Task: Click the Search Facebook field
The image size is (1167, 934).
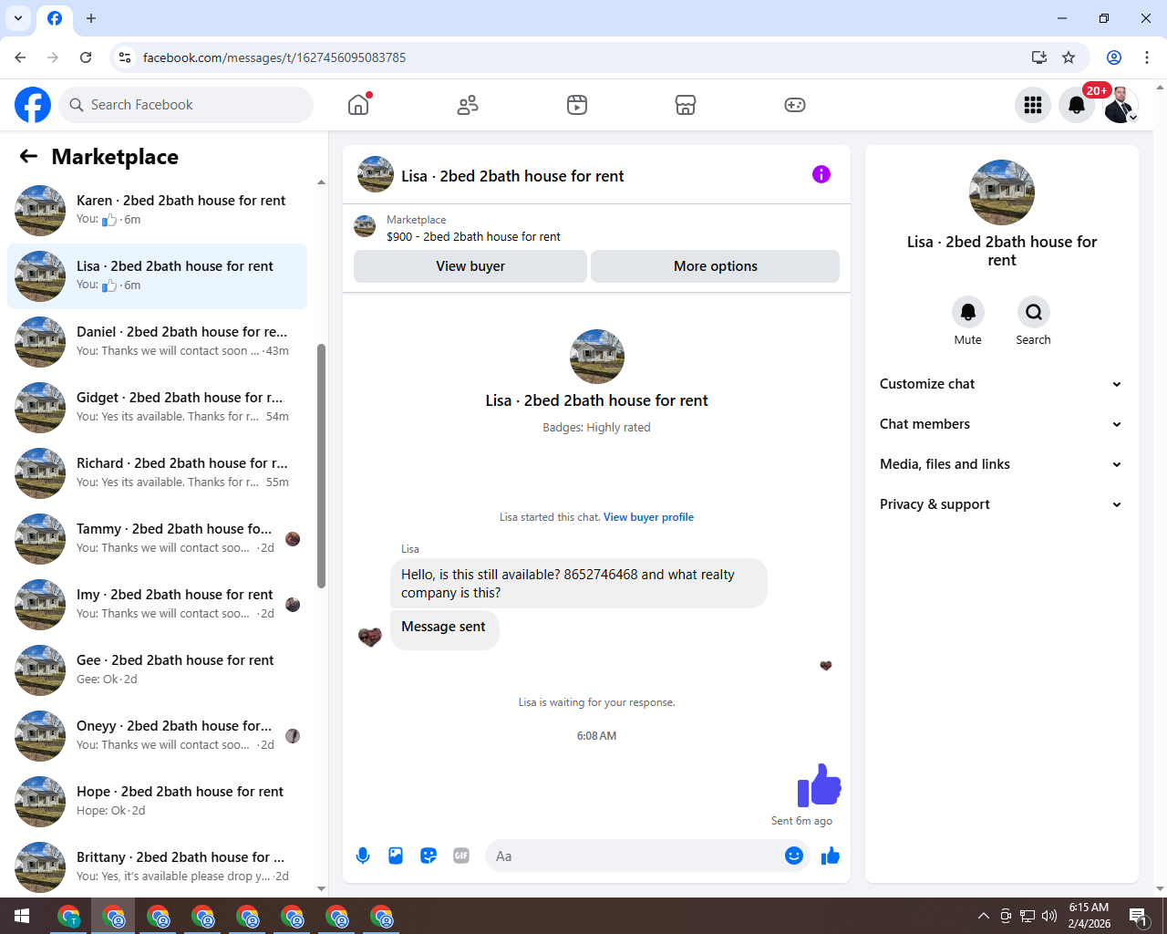Action: click(186, 105)
